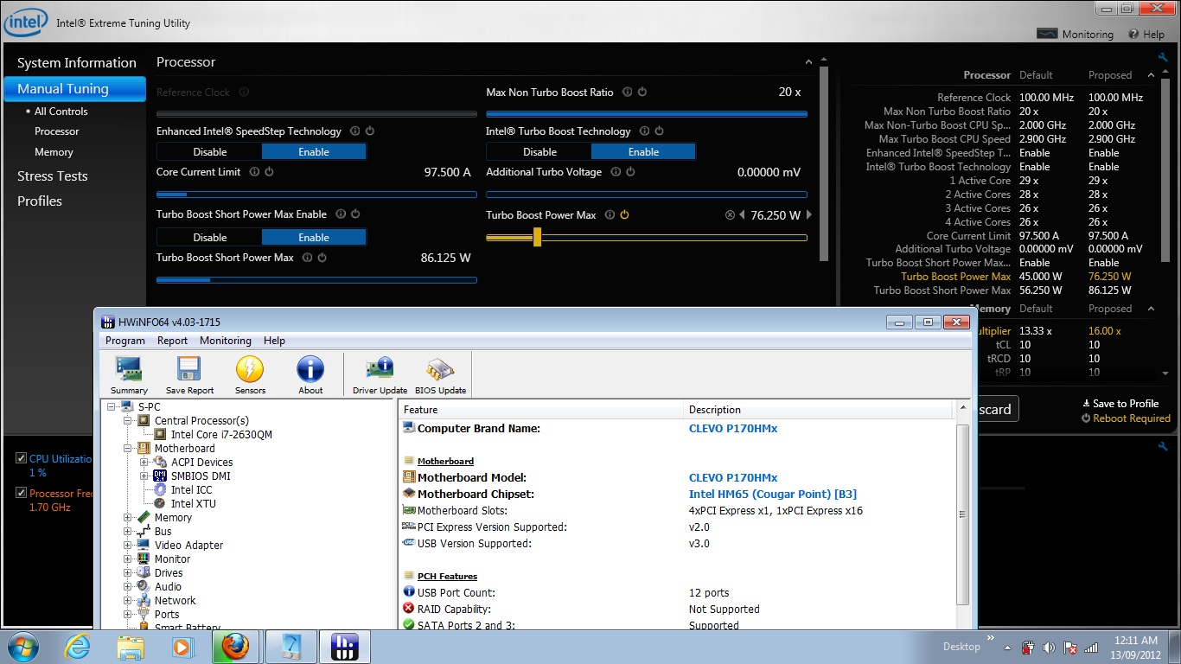Image resolution: width=1181 pixels, height=664 pixels.
Task: Select System Information in XTU sidebar
Action: pyautogui.click(x=77, y=63)
